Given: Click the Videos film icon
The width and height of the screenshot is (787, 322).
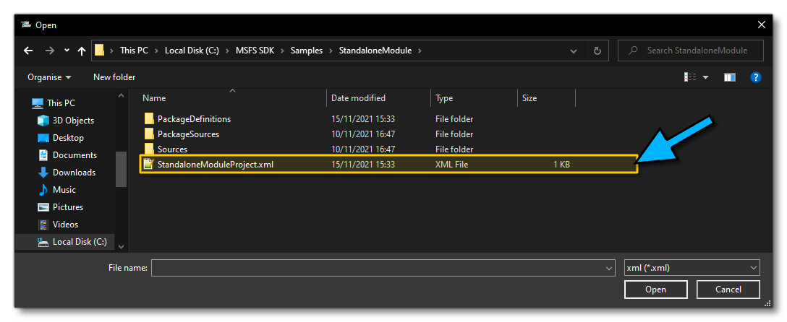Looking at the screenshot, I should 43,225.
